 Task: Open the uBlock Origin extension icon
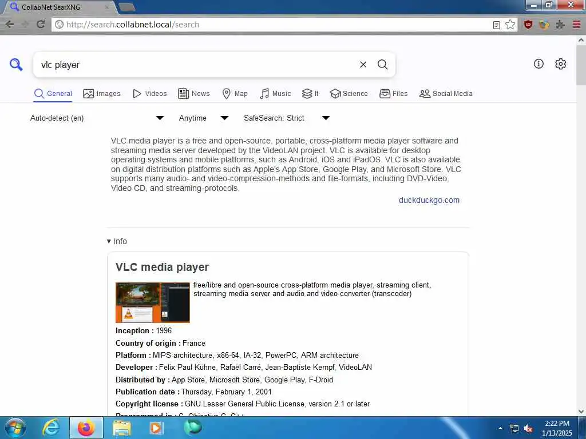point(528,25)
